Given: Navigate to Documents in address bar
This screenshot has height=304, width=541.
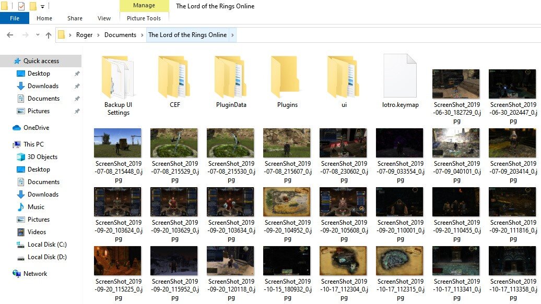Looking at the screenshot, I should 120,35.
